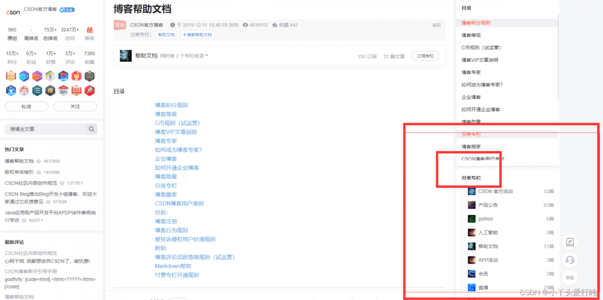
Task: Select 博客等级 in sidebar 目录
Action: click(471, 35)
